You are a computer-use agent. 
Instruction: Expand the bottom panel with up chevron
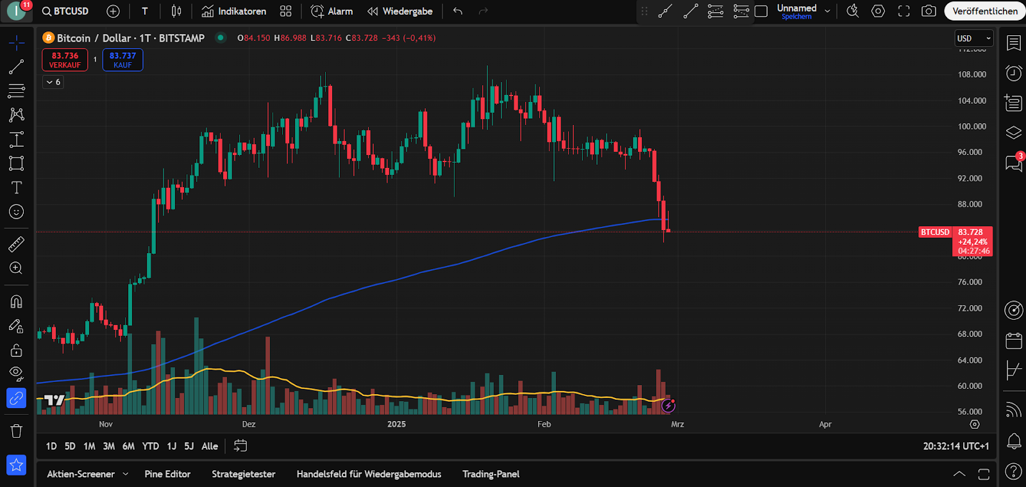click(x=959, y=474)
